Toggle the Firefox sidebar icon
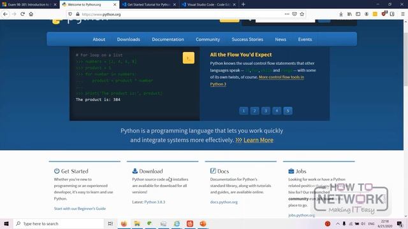This screenshot has height=229, width=408. point(358,14)
